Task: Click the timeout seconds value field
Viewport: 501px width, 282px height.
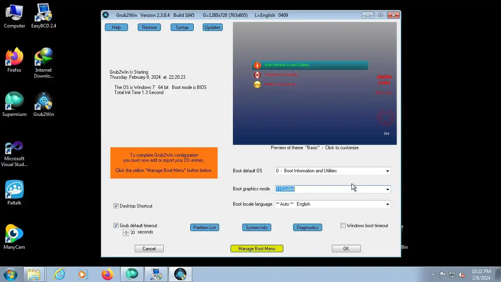Action: point(132,233)
